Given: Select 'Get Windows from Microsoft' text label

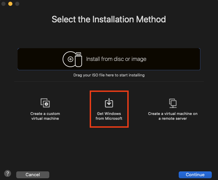Looking at the screenshot, I should coord(109,116).
